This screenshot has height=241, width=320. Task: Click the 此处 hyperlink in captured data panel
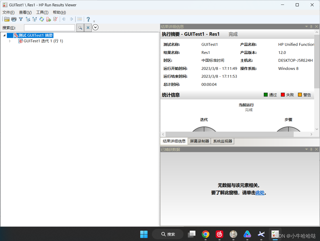260,193
